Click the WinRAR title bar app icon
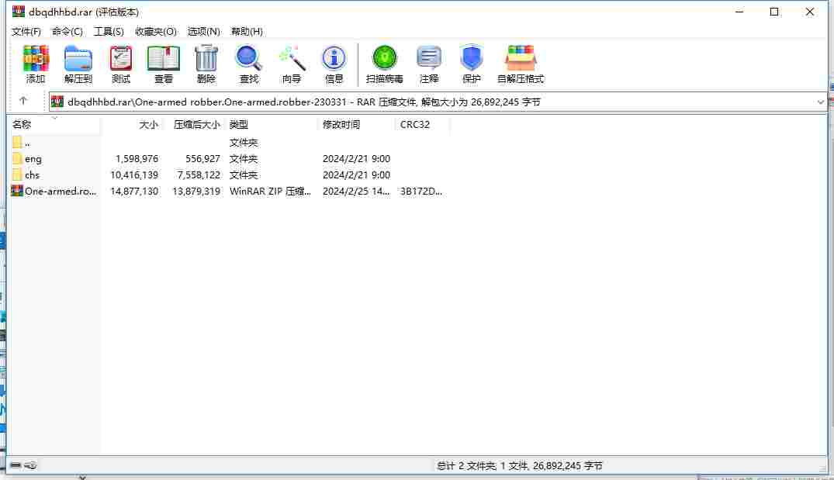This screenshot has height=480, width=834. click(19, 11)
